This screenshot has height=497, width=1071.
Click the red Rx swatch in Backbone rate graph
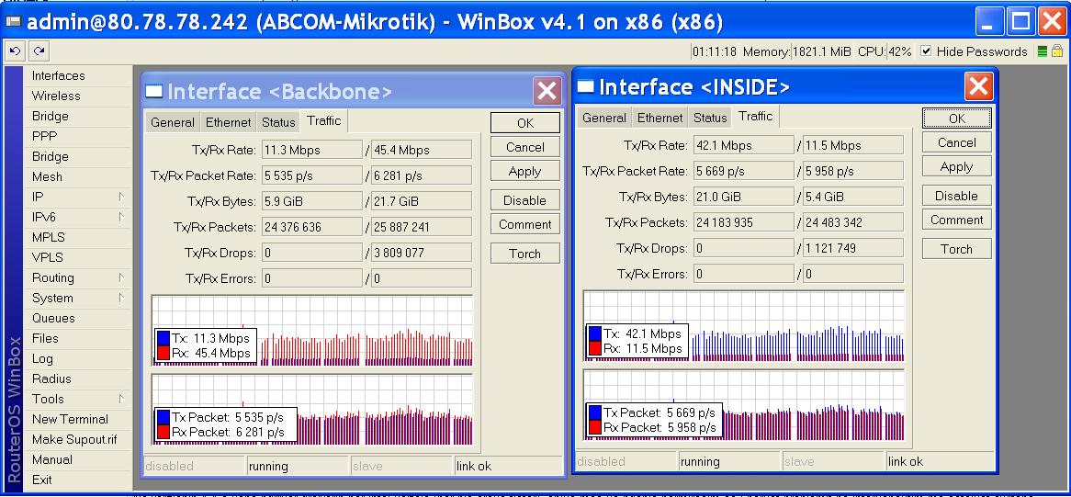point(163,353)
